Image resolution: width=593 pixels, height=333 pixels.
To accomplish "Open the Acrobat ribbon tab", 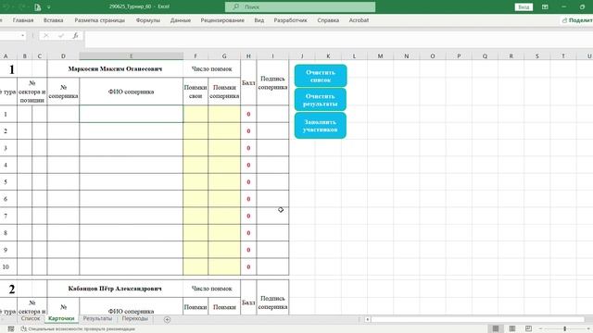I will (359, 20).
